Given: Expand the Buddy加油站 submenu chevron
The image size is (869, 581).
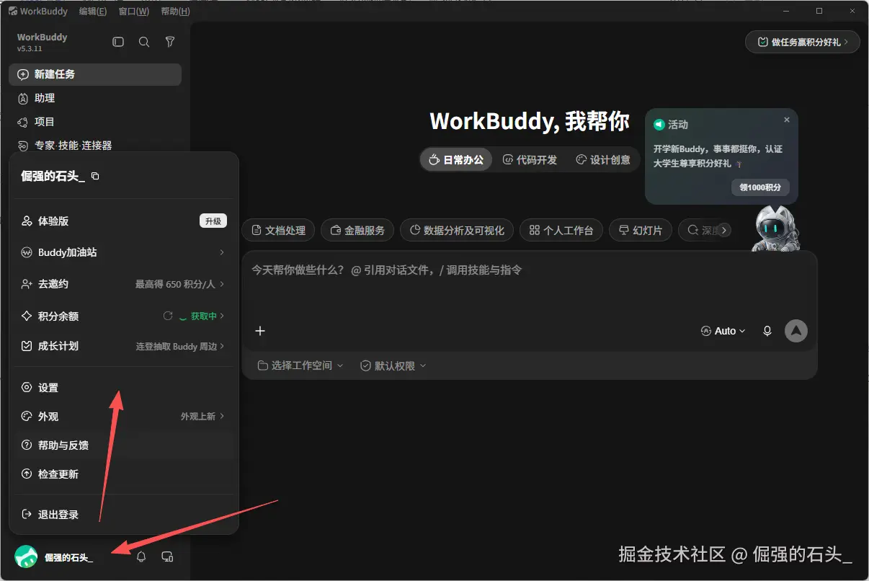Looking at the screenshot, I should pyautogui.click(x=222, y=252).
